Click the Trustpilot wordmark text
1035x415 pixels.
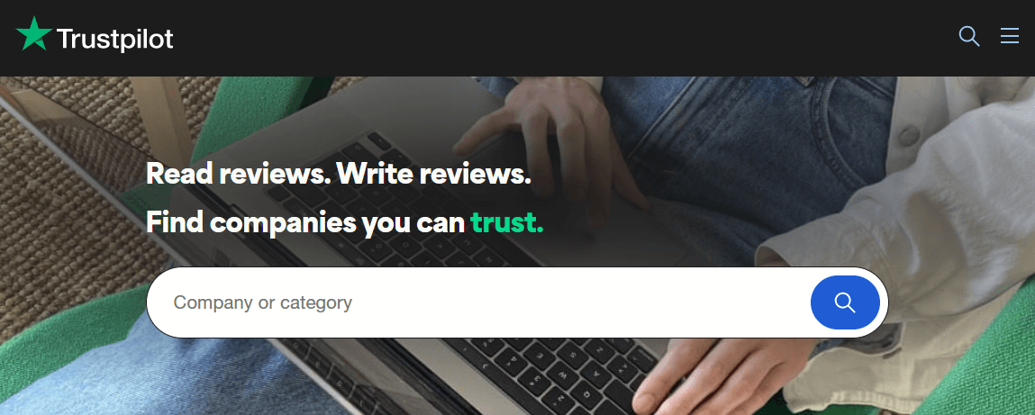tap(115, 40)
